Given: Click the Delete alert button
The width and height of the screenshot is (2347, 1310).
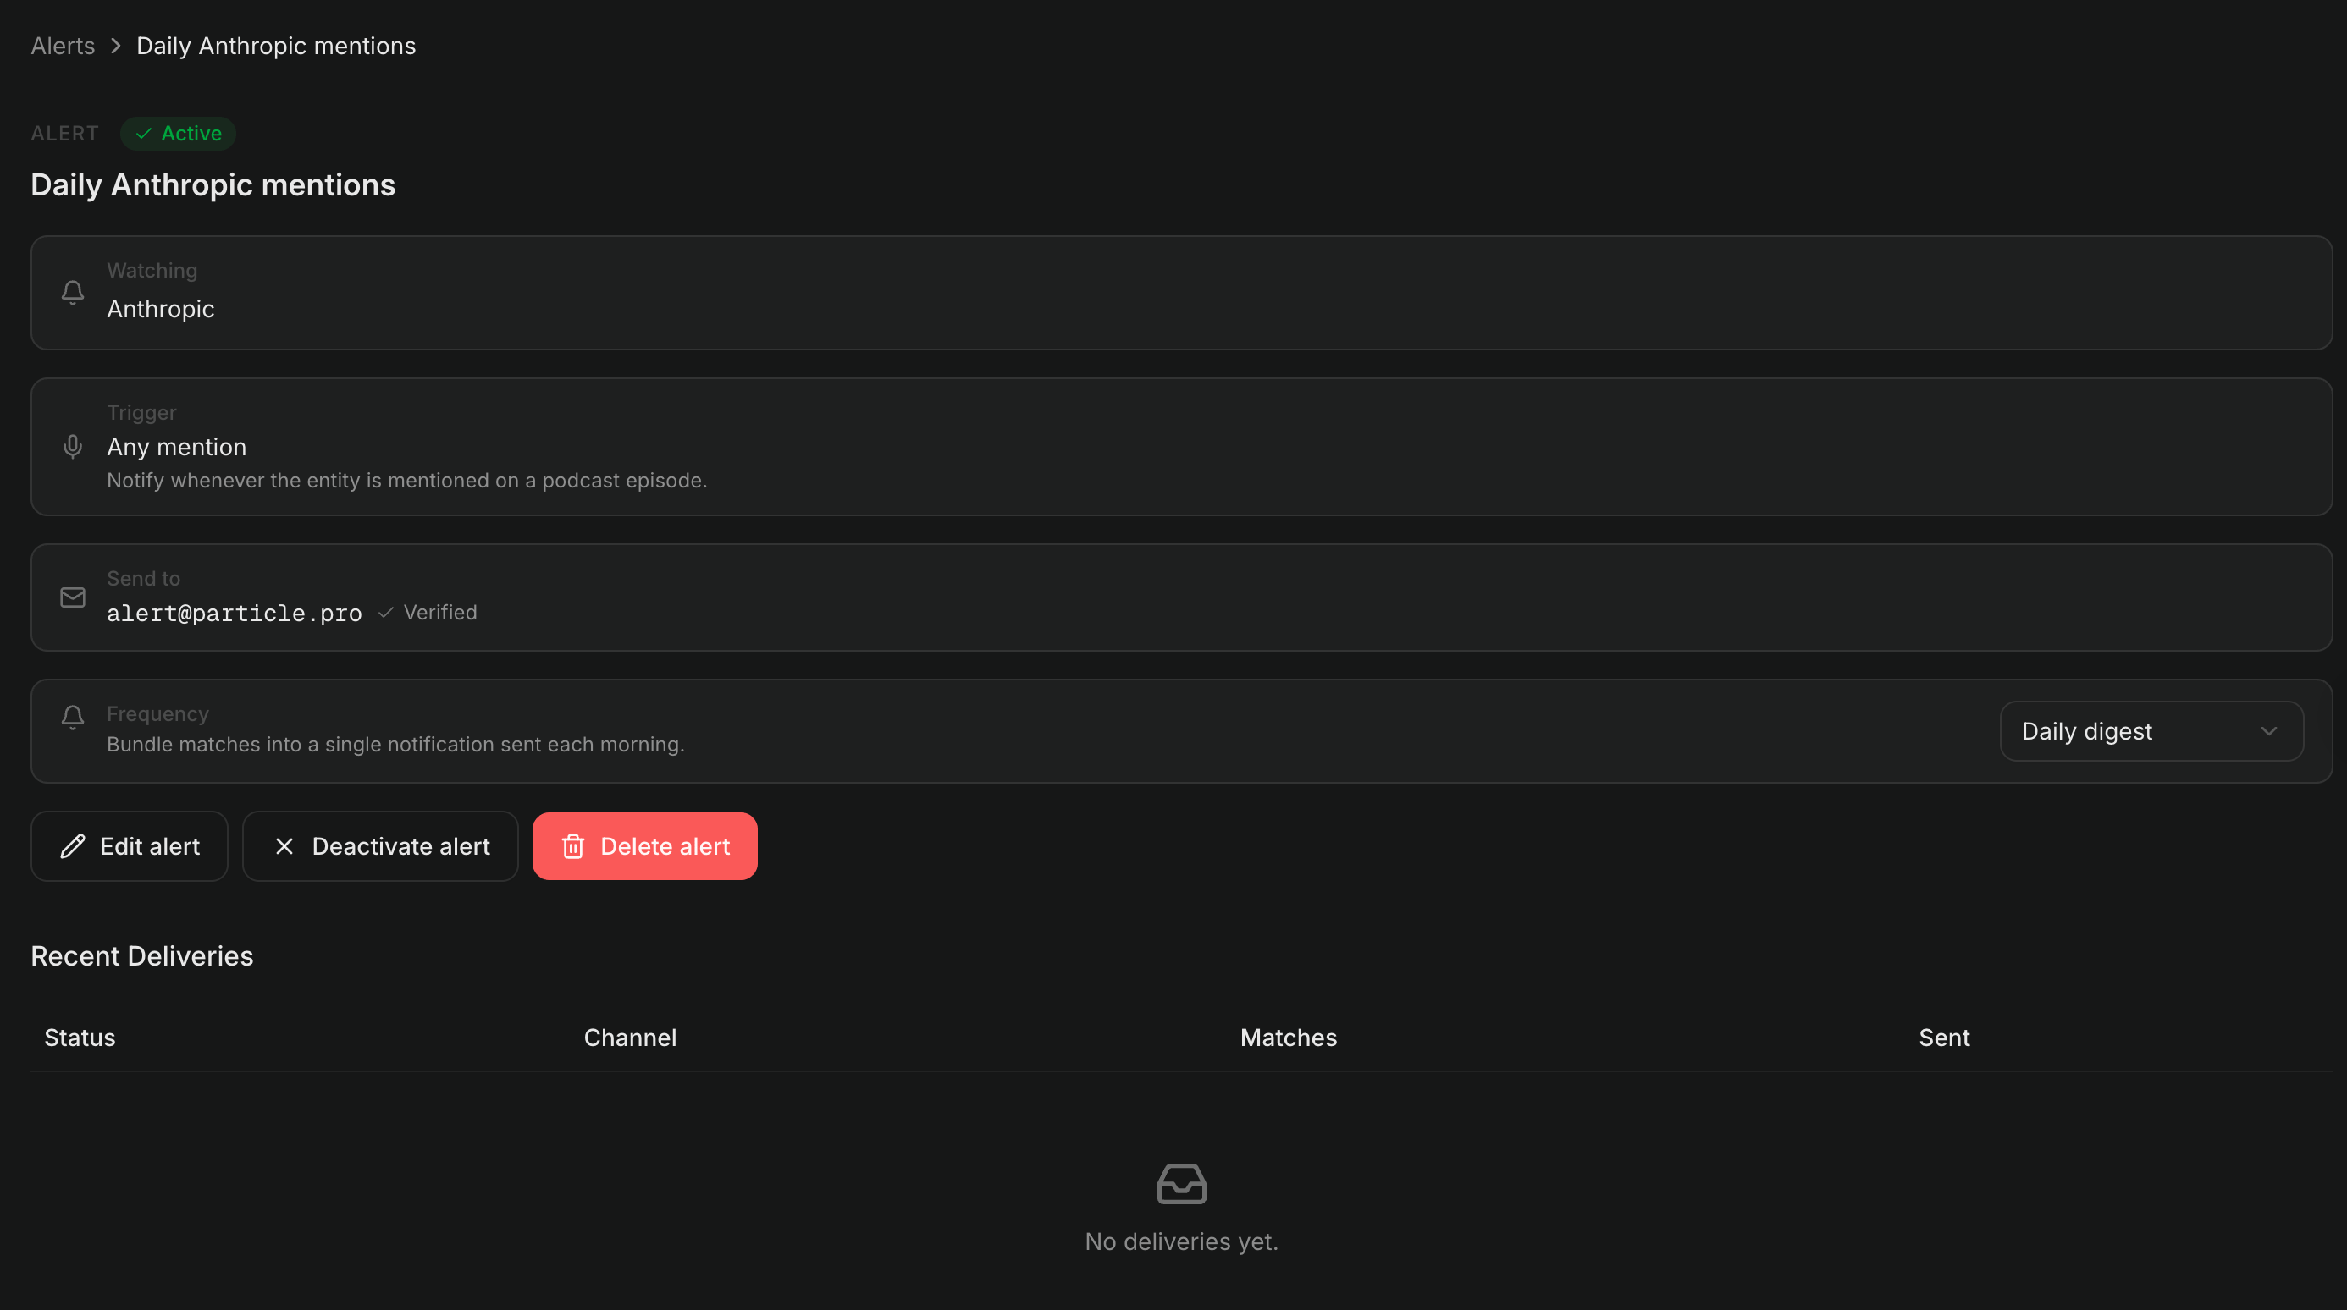Looking at the screenshot, I should [x=645, y=846].
